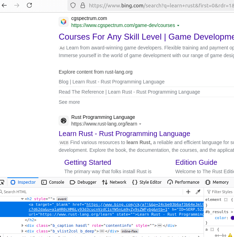Expand the rust-lang.org/learn URL dropdown
The width and height of the screenshot is (234, 237).
point(140,124)
